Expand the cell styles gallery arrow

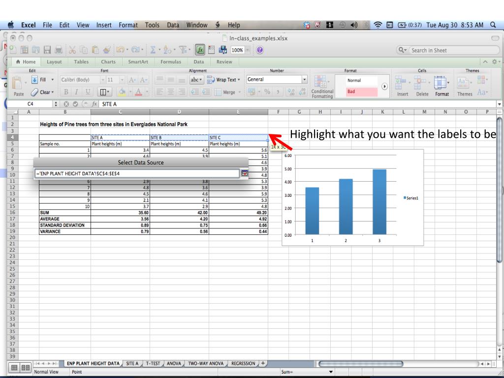(x=384, y=87)
